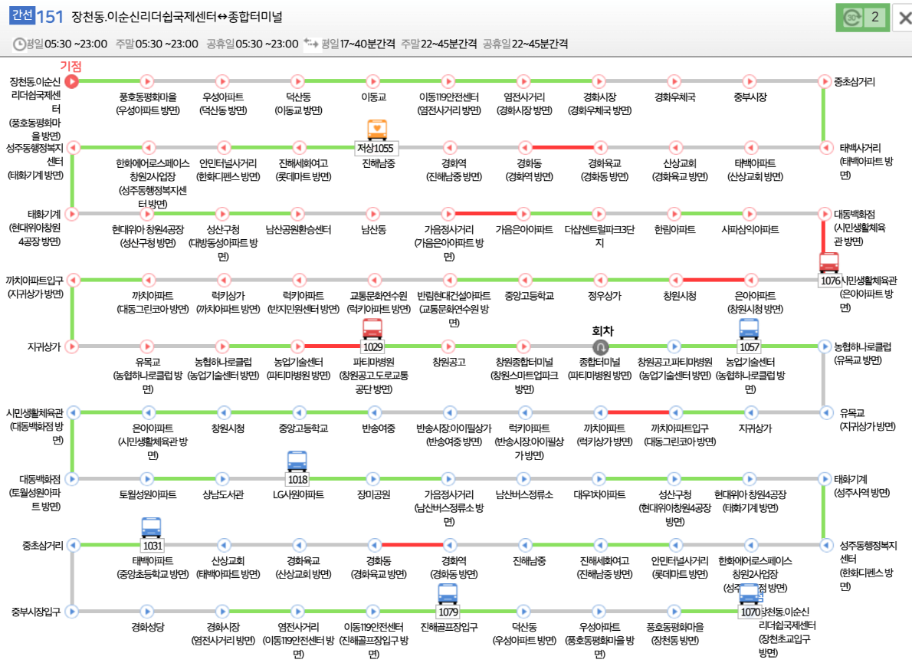Image resolution: width=912 pixels, height=663 pixels.
Task: Select the 한림아파트 stop marker
Action: [674, 214]
